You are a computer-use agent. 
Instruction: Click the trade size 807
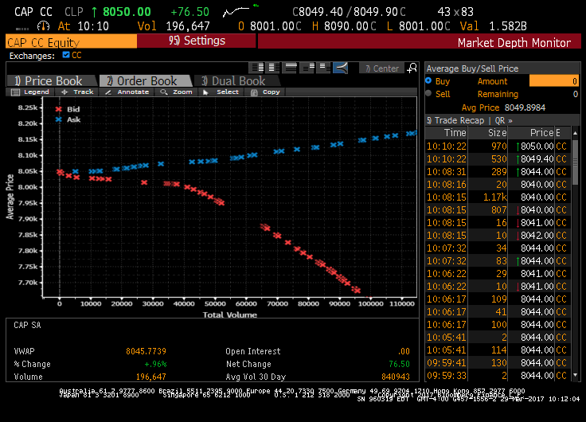click(x=499, y=209)
